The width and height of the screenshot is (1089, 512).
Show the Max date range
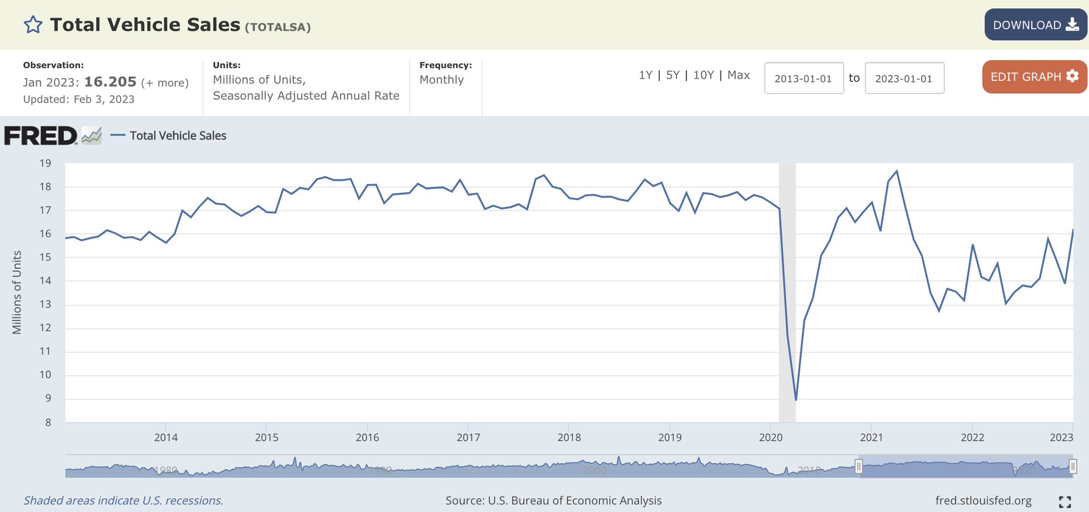[738, 75]
